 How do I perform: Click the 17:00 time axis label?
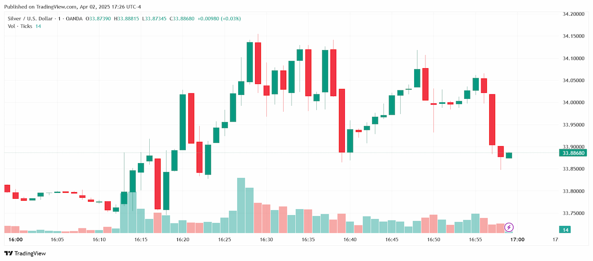point(517,240)
